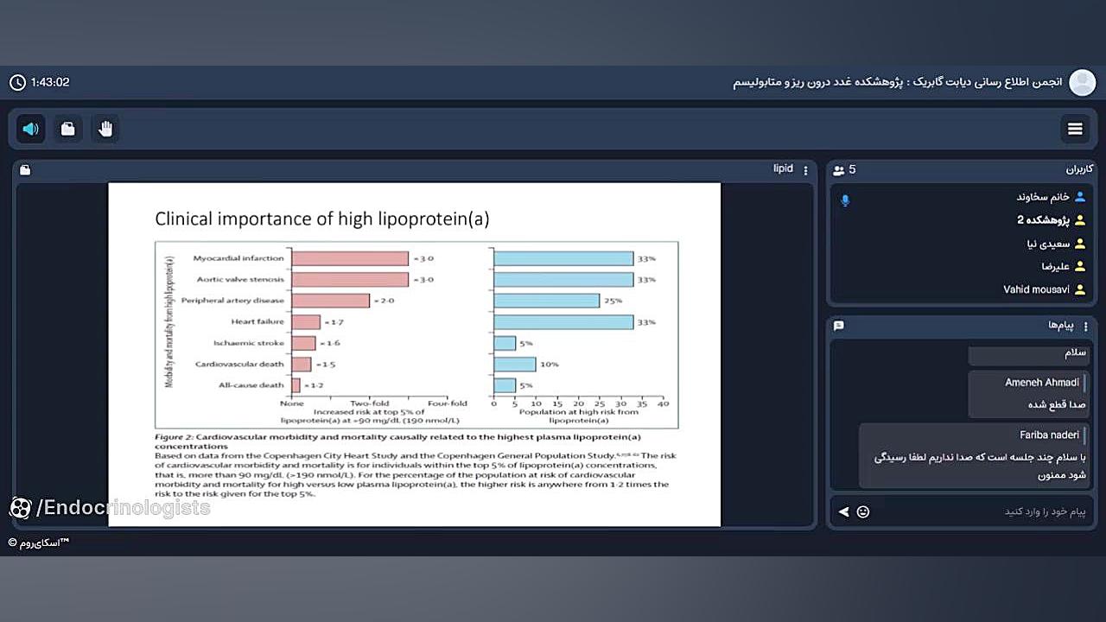
Task: Click the chat bubble icon in the messages panel
Action: point(838,326)
